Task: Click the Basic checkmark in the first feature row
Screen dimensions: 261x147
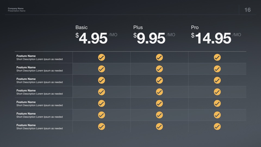Action: (101, 57)
